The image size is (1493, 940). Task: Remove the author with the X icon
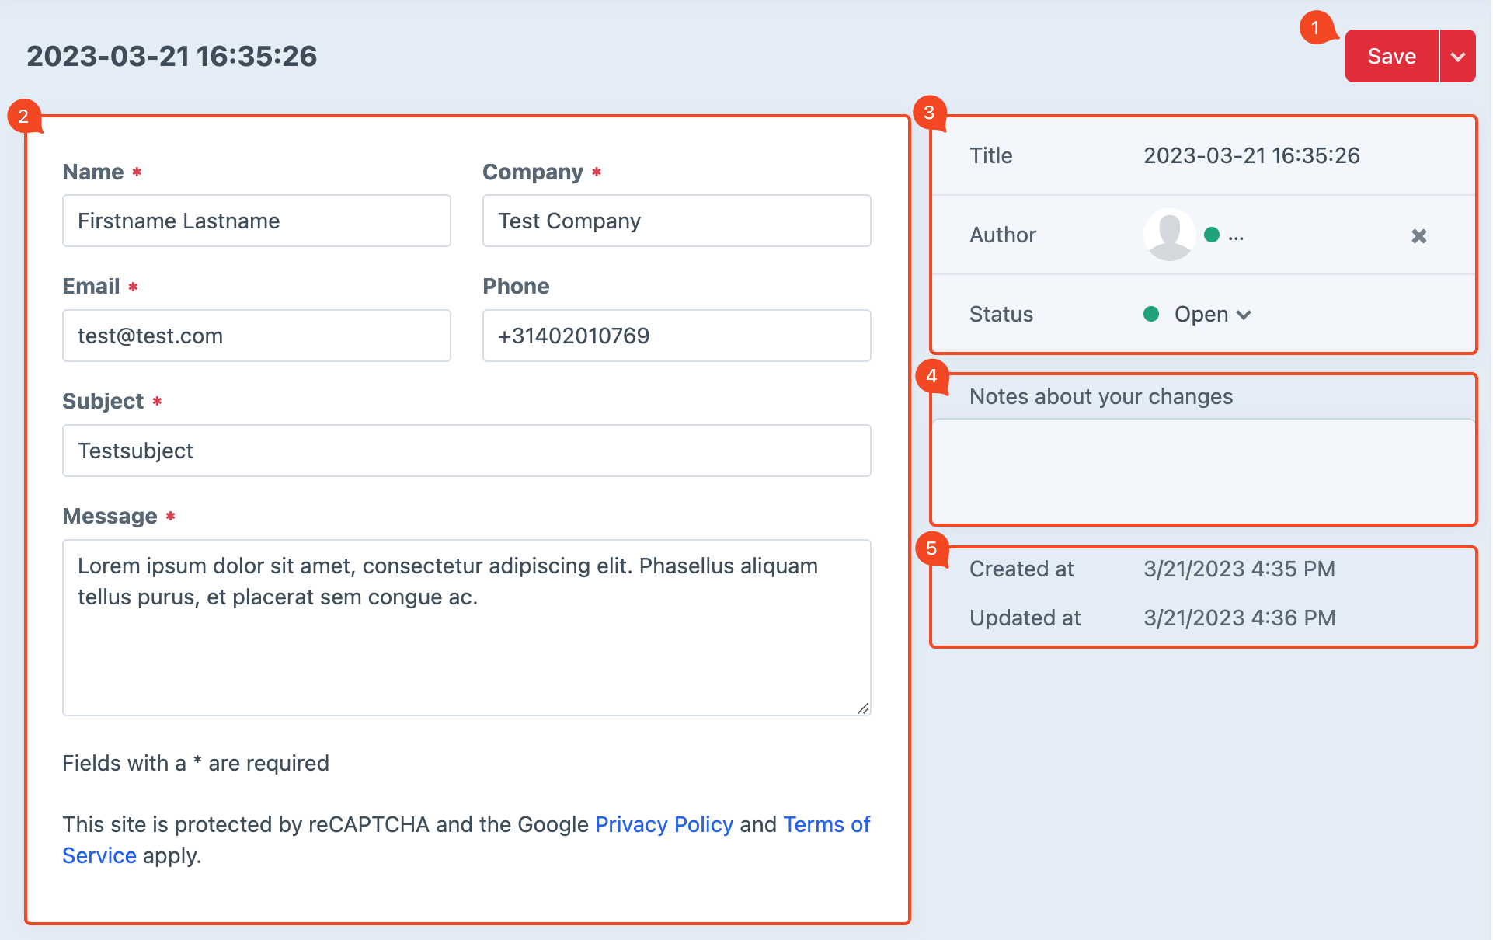click(x=1418, y=236)
